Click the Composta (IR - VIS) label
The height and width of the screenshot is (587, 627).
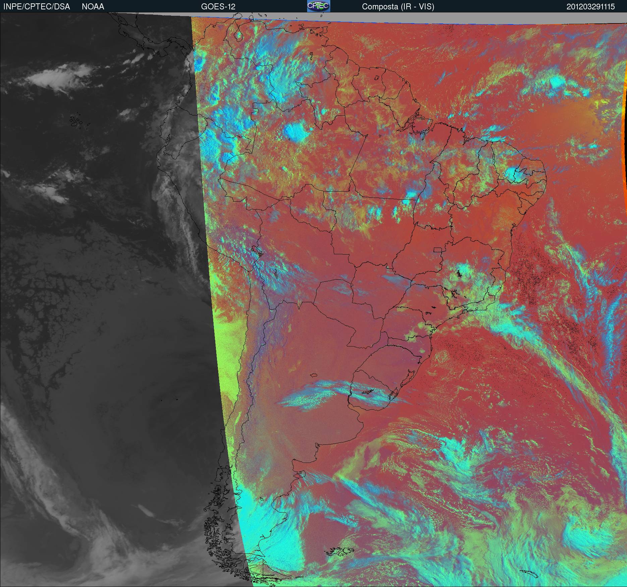point(398,7)
